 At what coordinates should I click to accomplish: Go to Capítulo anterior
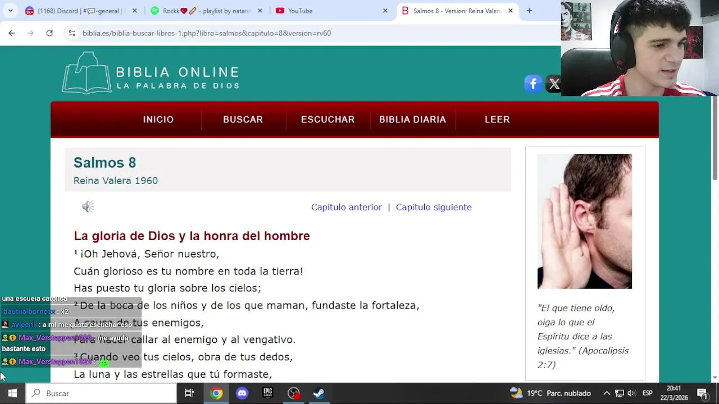347,207
